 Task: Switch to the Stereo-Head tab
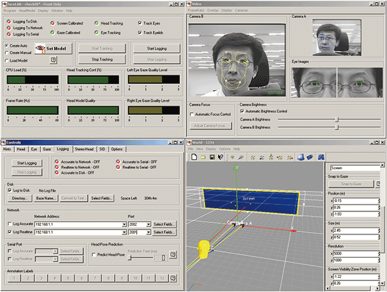pos(83,148)
